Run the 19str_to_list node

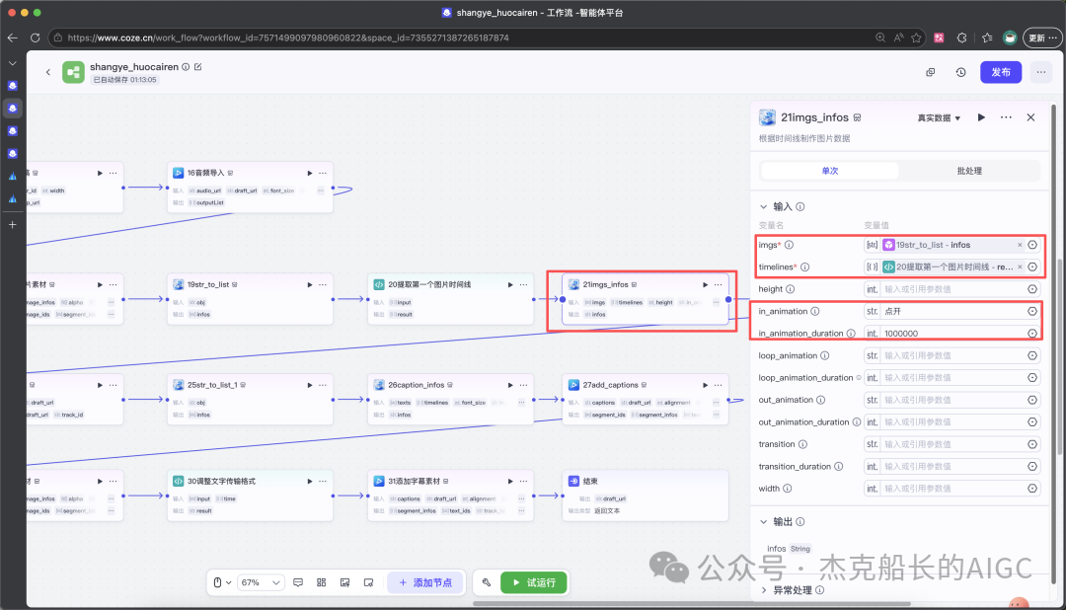(309, 284)
